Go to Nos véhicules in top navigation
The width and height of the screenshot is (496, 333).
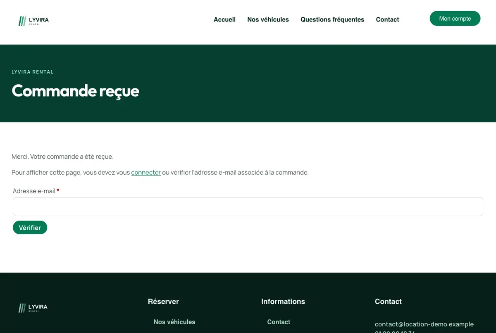[x=268, y=19]
